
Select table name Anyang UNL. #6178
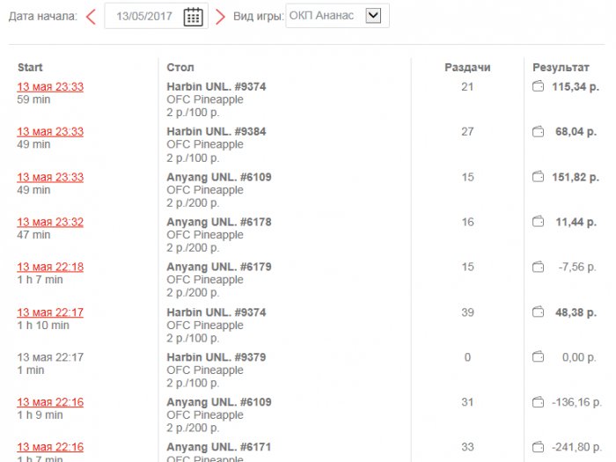coord(219,222)
